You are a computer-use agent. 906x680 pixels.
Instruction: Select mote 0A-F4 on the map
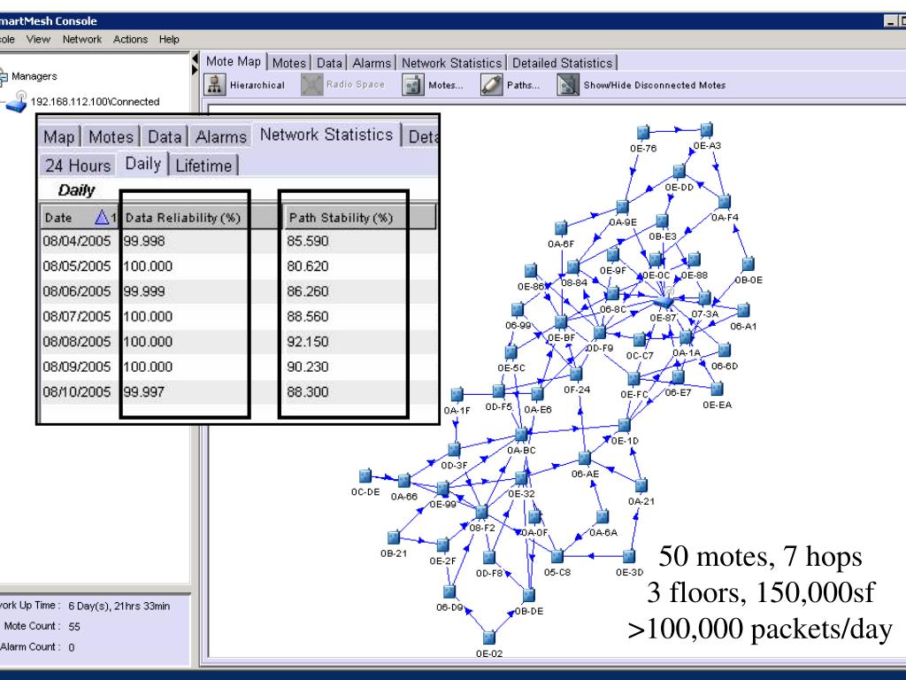tap(724, 201)
